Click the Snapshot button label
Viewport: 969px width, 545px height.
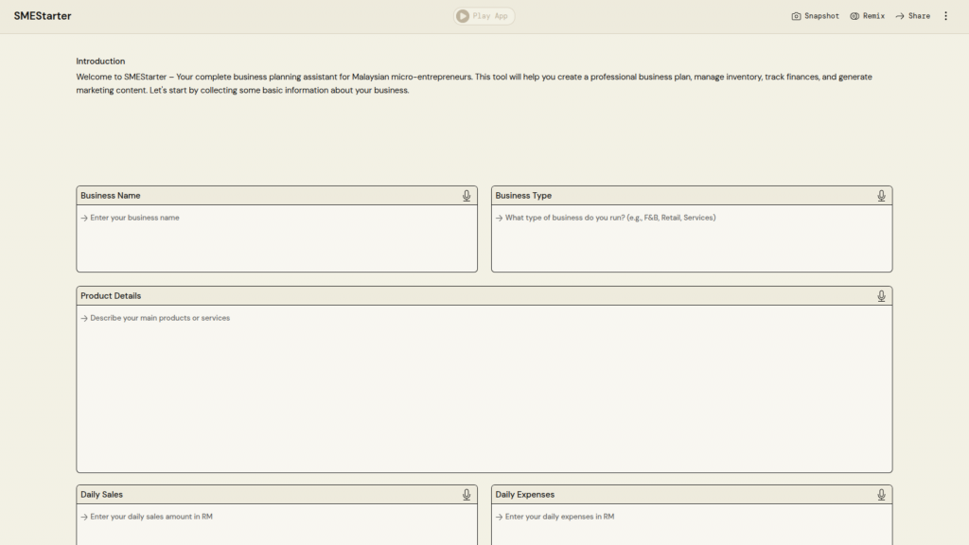coord(821,16)
